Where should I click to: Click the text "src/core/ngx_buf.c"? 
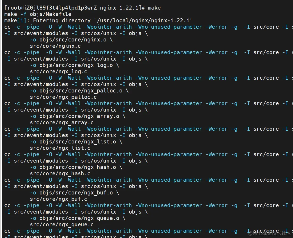point(59,199)
